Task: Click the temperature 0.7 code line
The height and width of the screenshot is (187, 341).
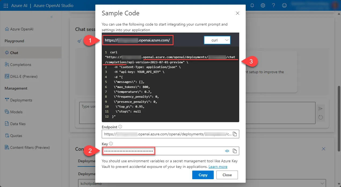Action: click(x=133, y=92)
